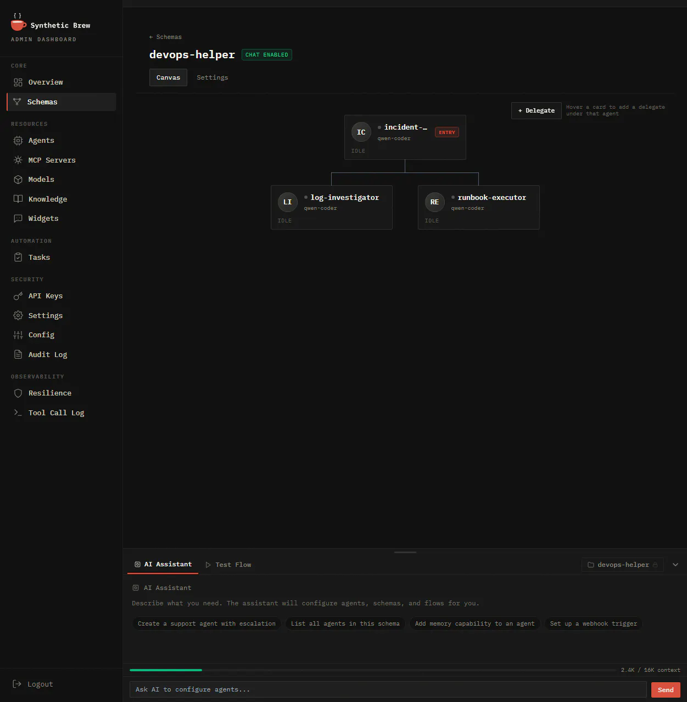Click the AI Assistant tab robot icon
The image size is (687, 702).
pos(137,565)
